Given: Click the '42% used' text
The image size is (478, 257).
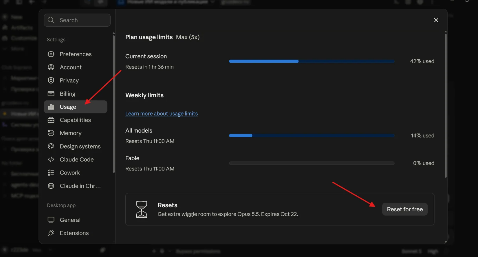Looking at the screenshot, I should pos(422,61).
